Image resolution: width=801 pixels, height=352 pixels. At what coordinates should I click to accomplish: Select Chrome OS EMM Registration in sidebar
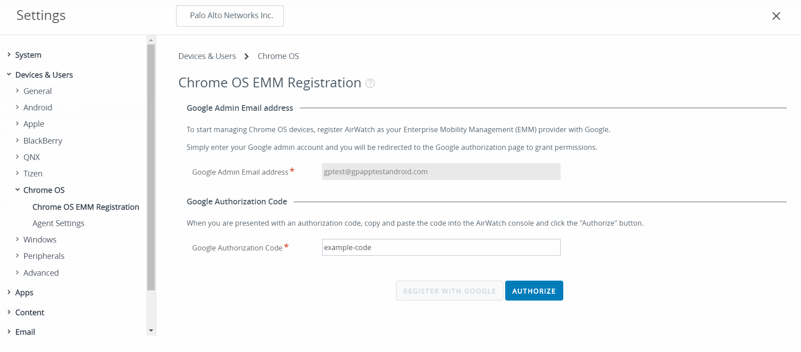coord(86,207)
